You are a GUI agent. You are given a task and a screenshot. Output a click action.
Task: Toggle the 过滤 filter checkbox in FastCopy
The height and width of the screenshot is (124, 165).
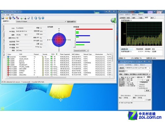pyautogui.click(x=147, y=100)
